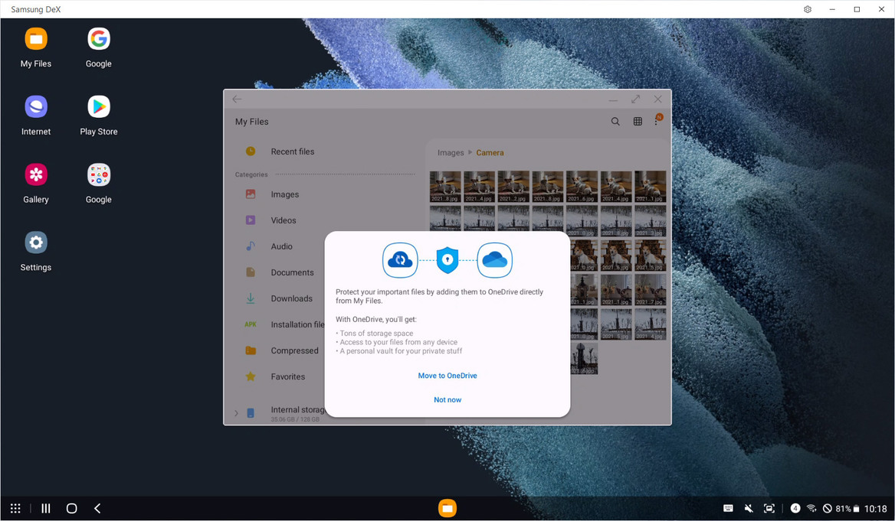This screenshot has height=521, width=895.
Task: Click the shield lock icon in dialog
Action: [447, 260]
